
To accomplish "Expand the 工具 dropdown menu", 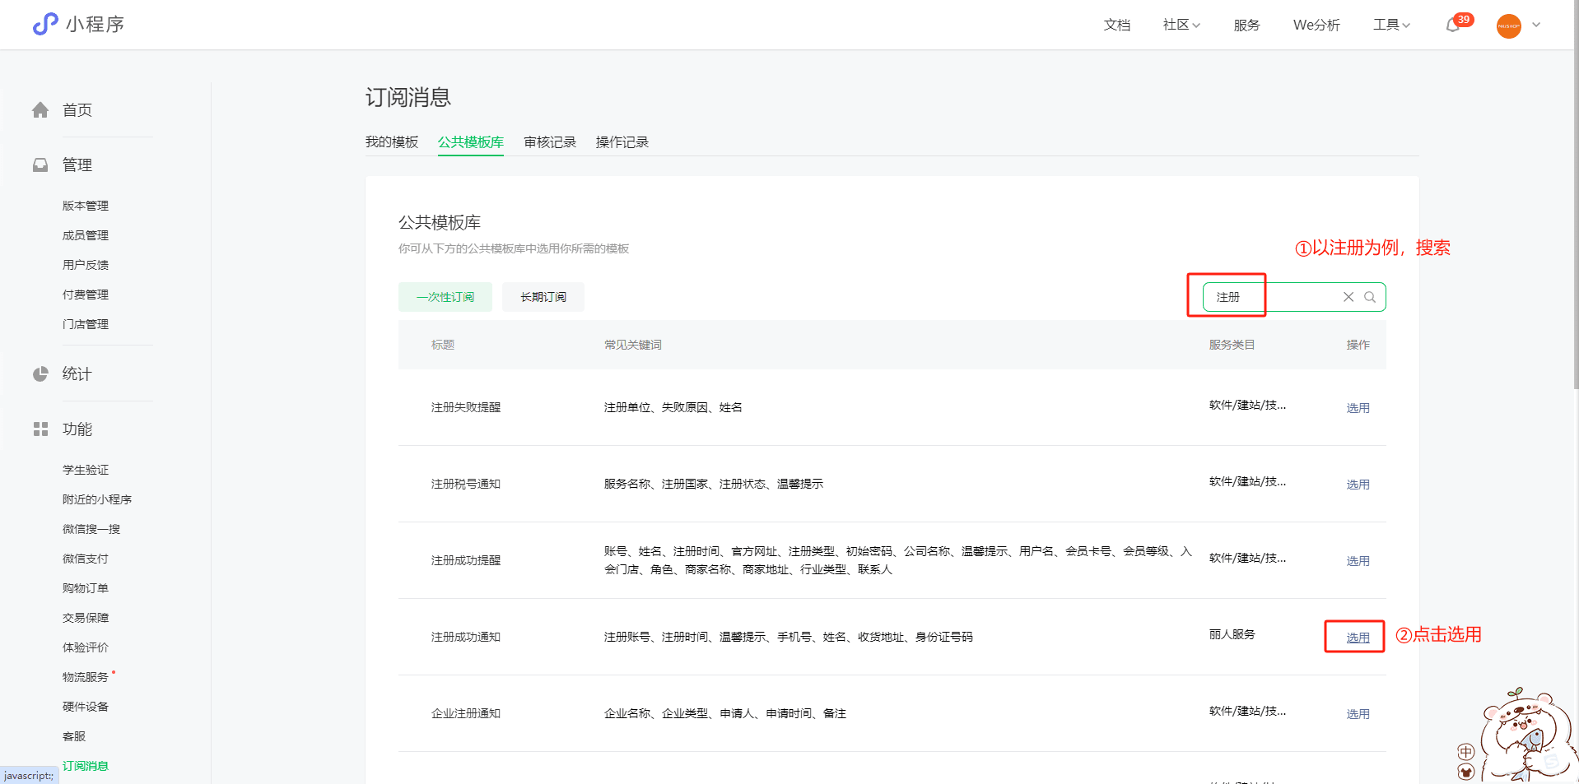I will coord(1391,25).
